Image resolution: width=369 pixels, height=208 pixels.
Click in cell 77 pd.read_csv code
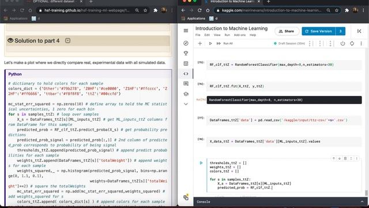pyautogui.click(x=284, y=120)
